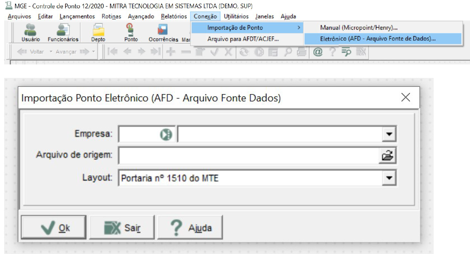The height and width of the screenshot is (254, 470).
Task: Refresh using the circular arrows icon
Action: tap(244, 52)
